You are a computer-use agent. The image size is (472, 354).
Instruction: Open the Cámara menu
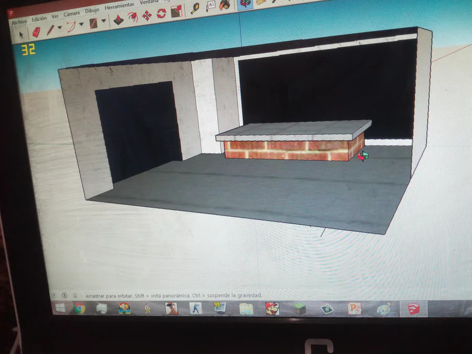(71, 14)
